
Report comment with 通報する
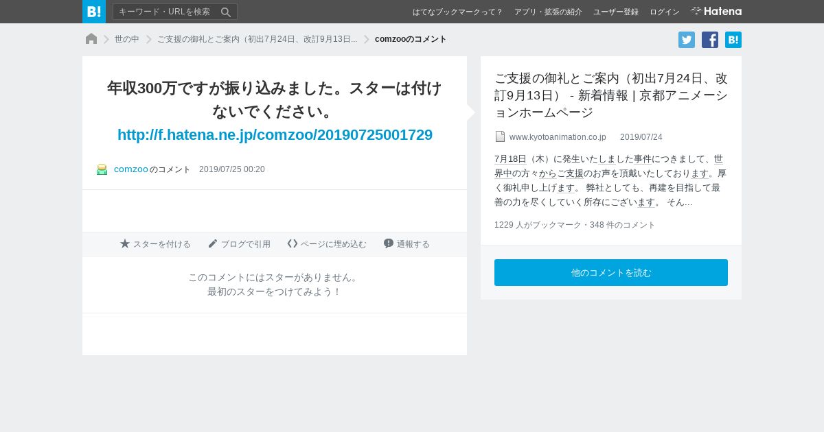407,244
